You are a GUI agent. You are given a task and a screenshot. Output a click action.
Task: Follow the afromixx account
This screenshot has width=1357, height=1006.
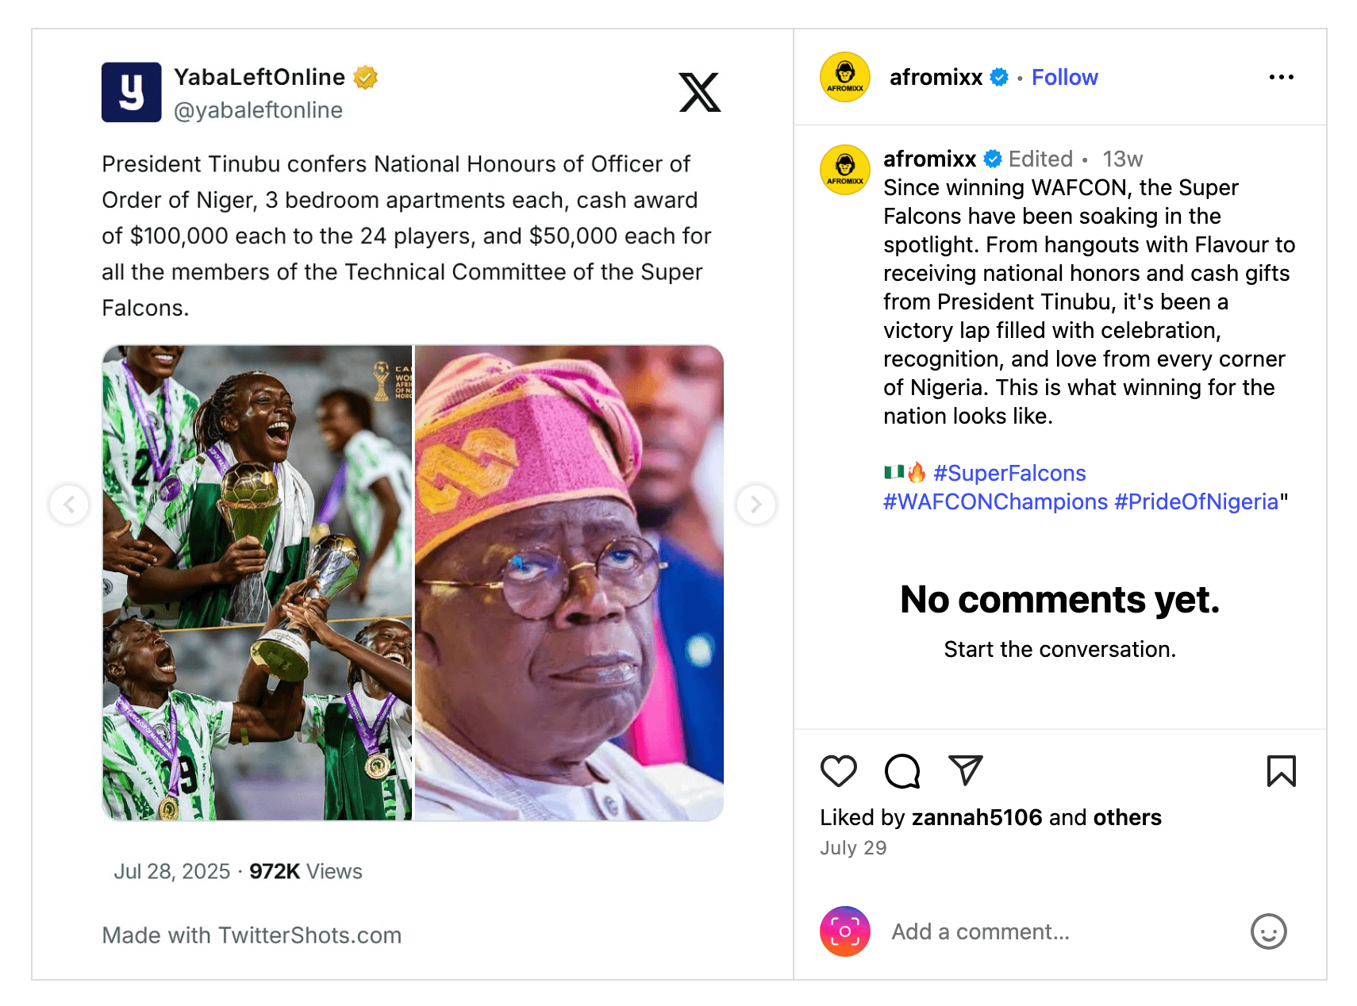click(1064, 76)
